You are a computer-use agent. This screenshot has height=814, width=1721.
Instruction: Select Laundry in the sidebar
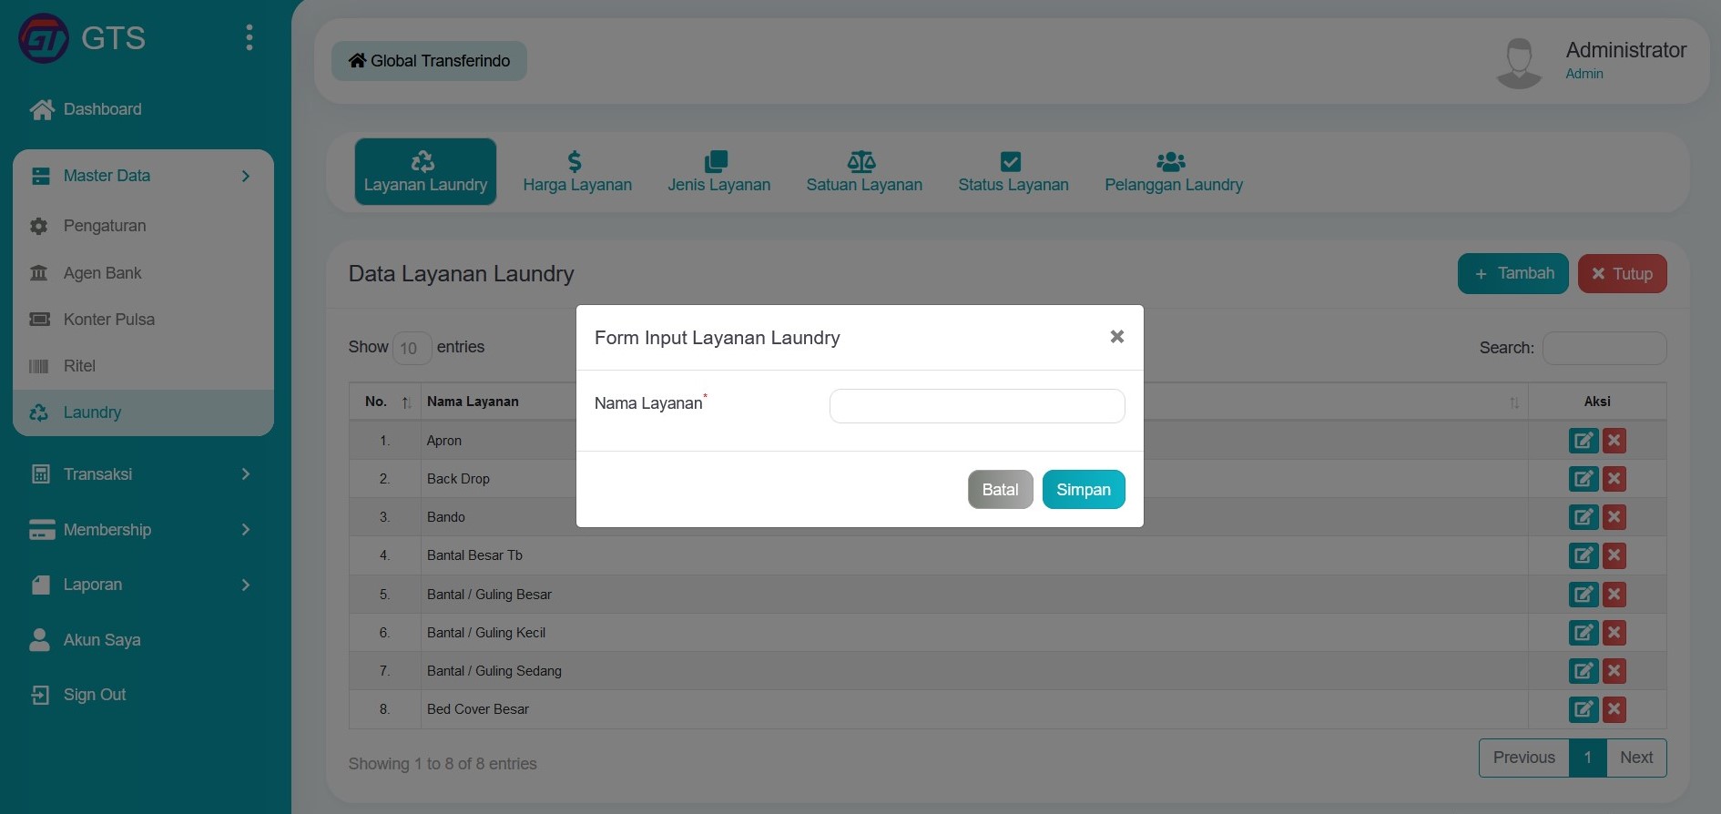143,412
